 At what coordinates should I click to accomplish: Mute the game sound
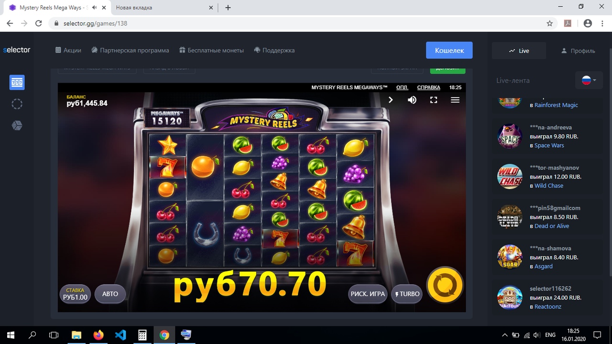(x=412, y=100)
